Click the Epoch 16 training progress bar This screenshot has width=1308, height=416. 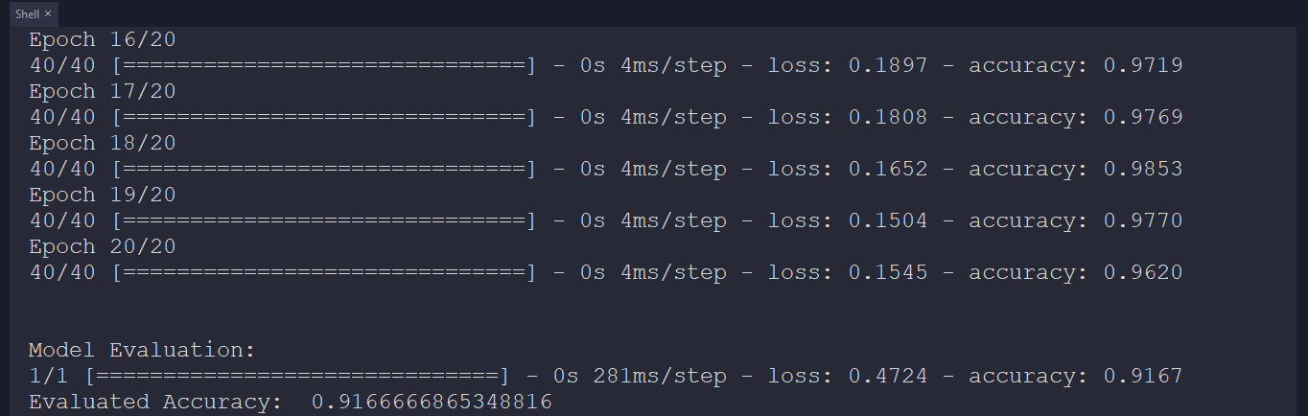click(x=323, y=65)
